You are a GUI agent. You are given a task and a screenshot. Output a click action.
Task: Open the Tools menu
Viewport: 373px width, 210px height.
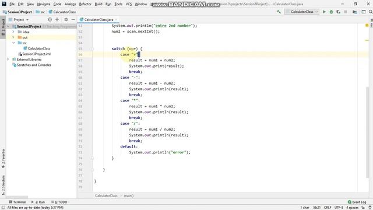(118, 4)
